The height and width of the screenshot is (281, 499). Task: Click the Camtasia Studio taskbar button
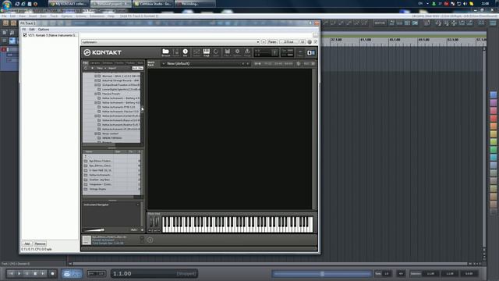pos(154,4)
